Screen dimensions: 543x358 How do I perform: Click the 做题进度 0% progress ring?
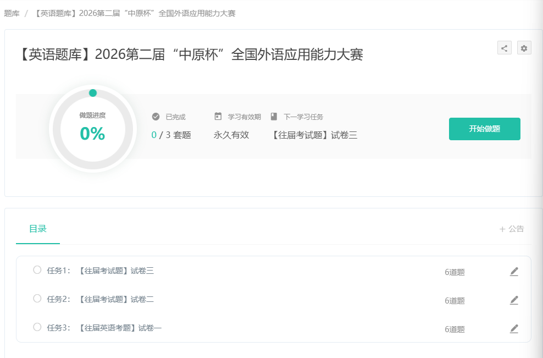point(92,128)
